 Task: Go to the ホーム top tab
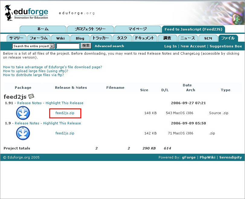pos(43,29)
